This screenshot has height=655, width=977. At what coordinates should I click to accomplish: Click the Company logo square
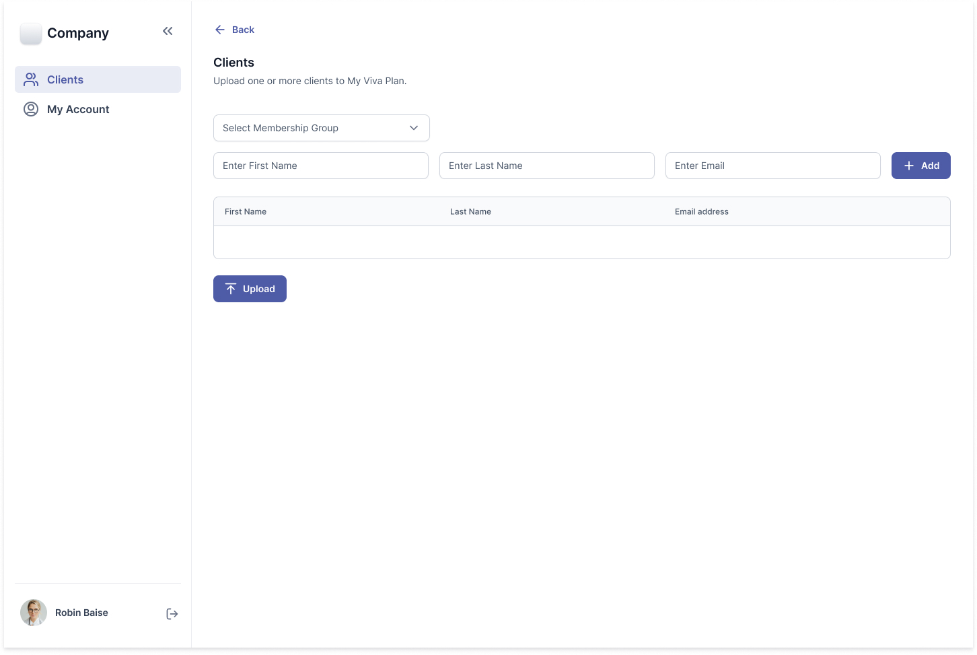pyautogui.click(x=31, y=34)
